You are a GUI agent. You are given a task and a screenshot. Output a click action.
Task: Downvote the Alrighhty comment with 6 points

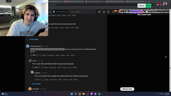[x=40, y=79]
